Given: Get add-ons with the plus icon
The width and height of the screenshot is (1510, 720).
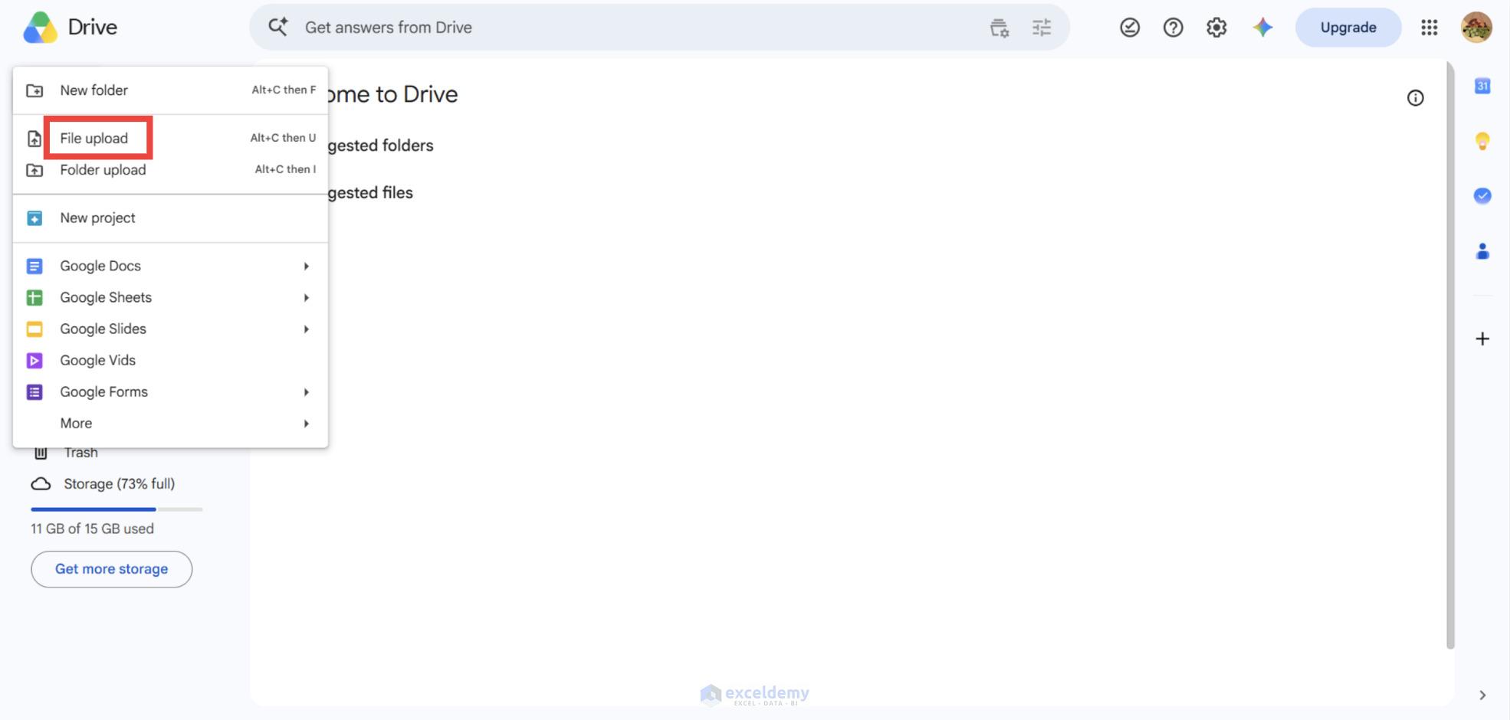Looking at the screenshot, I should coord(1482,339).
